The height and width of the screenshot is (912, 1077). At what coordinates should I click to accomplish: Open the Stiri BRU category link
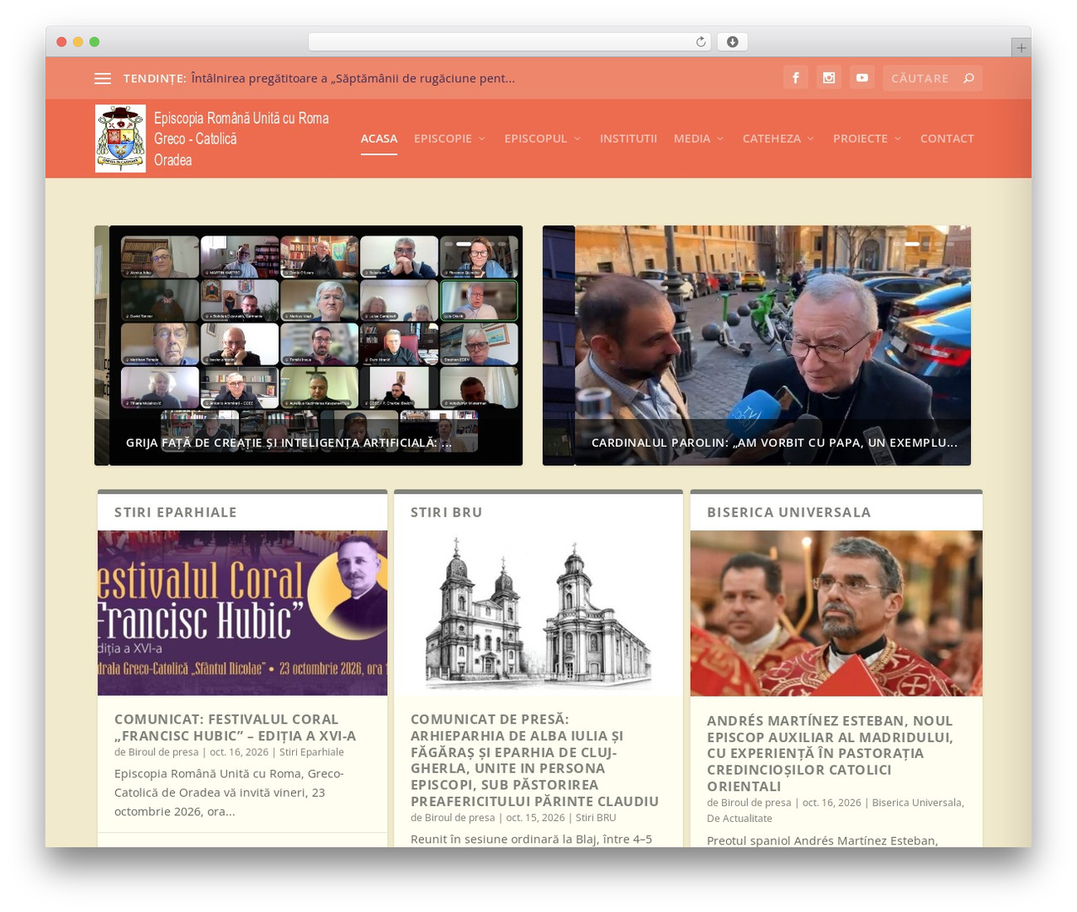pos(596,818)
